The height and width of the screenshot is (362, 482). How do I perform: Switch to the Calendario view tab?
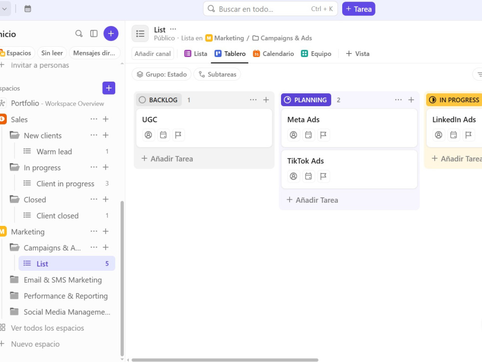pos(273,54)
